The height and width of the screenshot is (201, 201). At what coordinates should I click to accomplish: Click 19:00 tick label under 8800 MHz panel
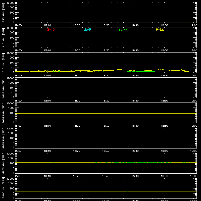193,176
